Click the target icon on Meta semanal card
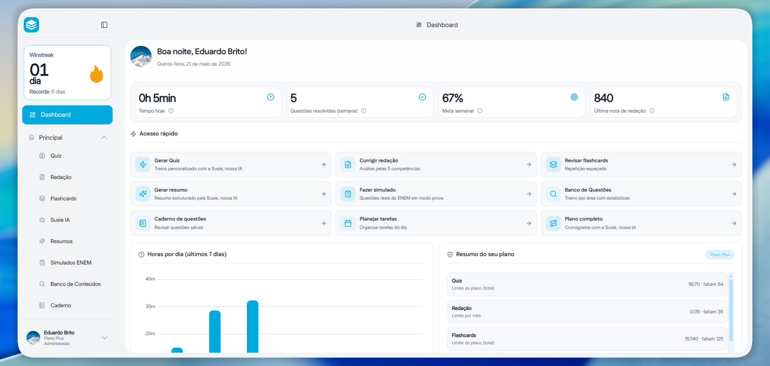 tap(574, 97)
